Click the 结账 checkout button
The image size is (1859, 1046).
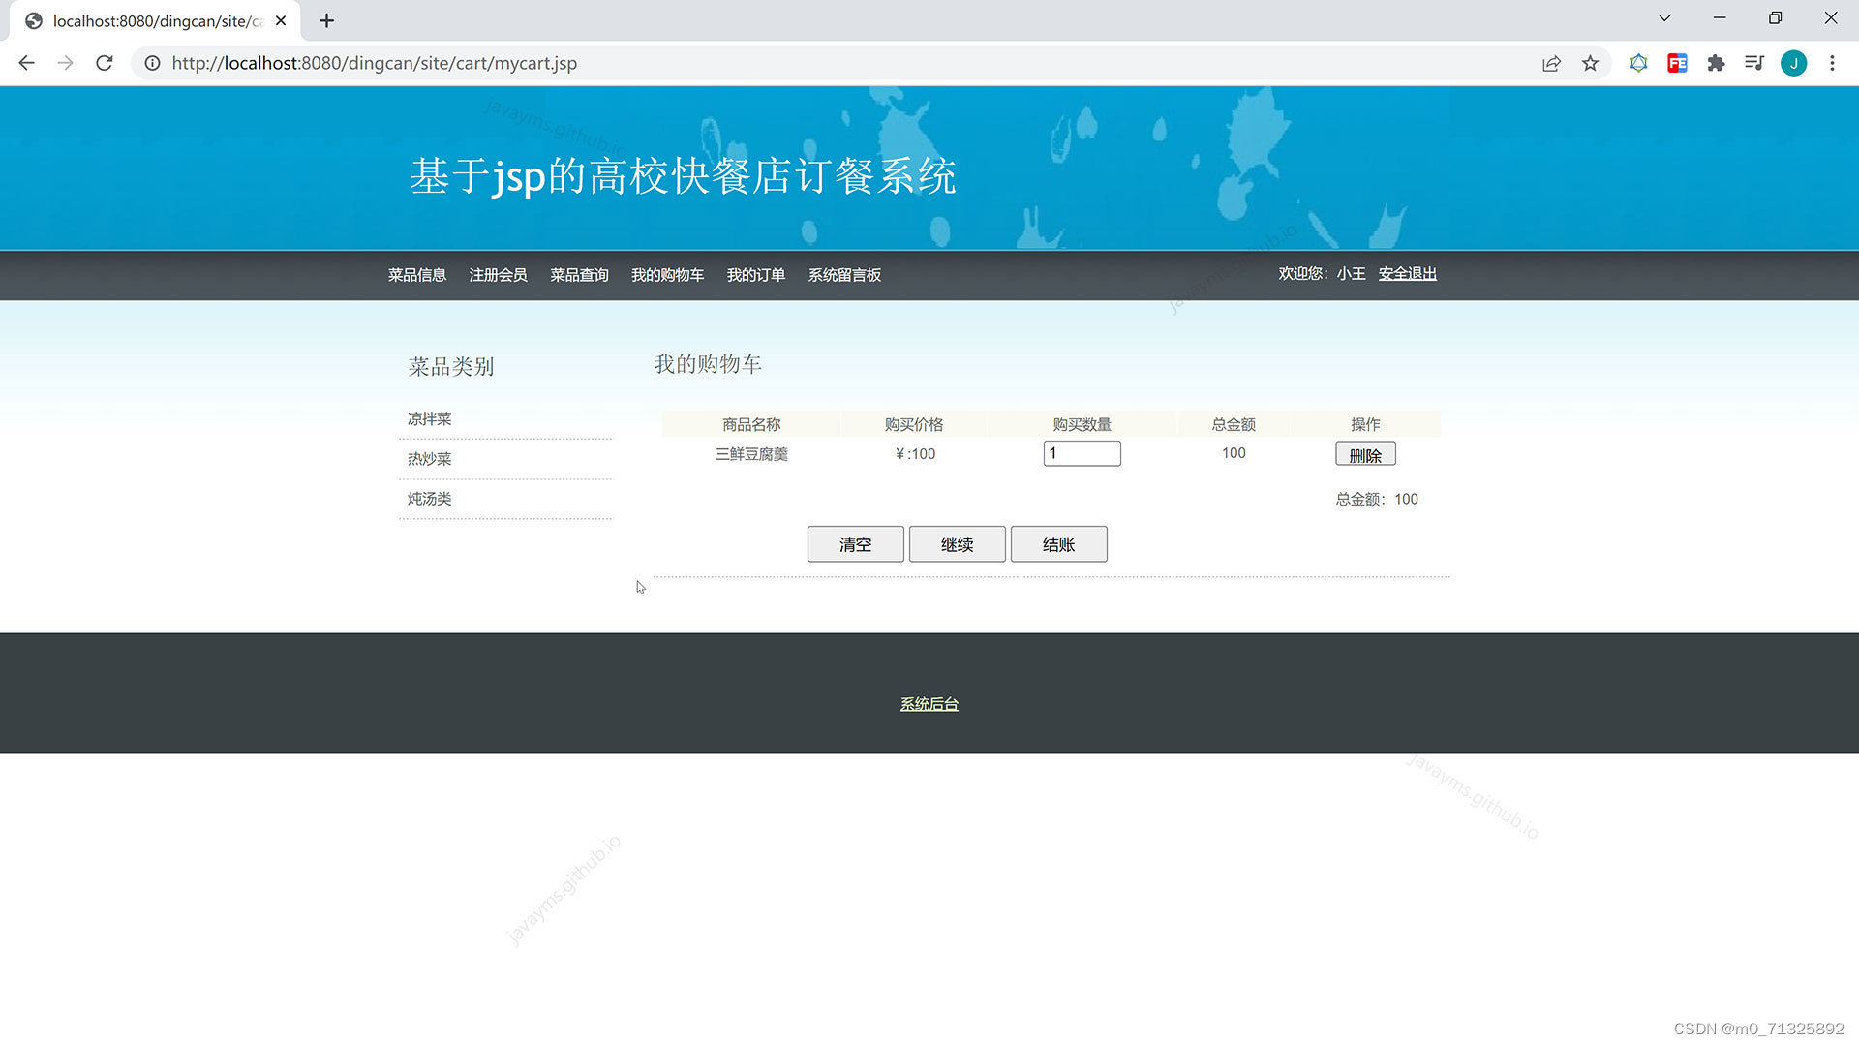1058,543
